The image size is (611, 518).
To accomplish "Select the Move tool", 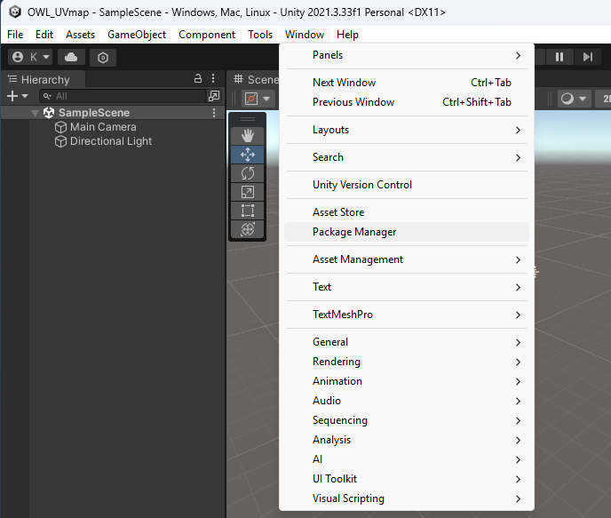I will click(x=248, y=155).
